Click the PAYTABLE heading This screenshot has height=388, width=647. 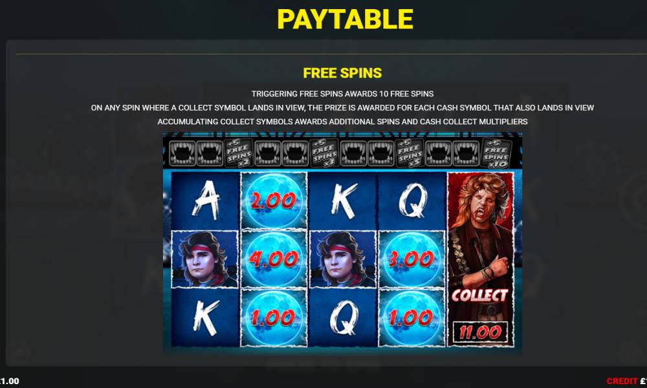345,19
